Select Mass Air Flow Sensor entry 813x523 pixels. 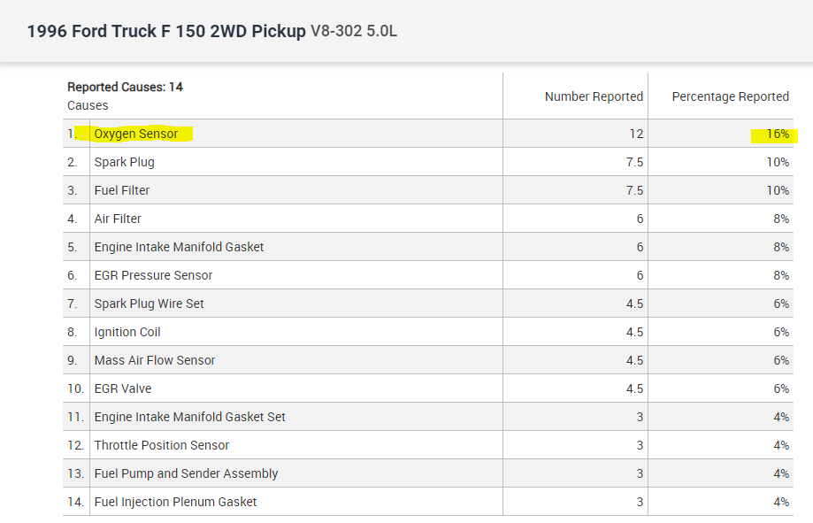(155, 360)
